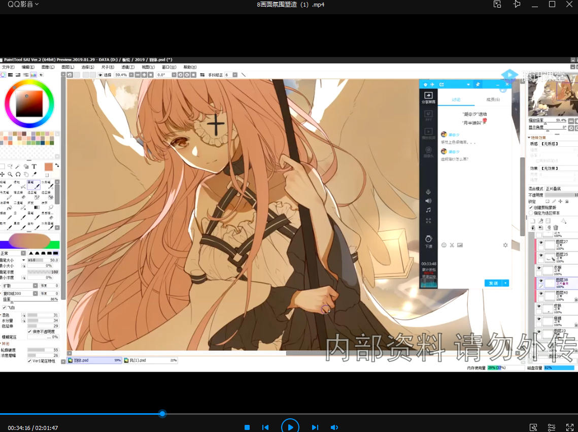Screen dimensions: 578x432
Task: Click the 发送 send button
Action: [x=493, y=283]
